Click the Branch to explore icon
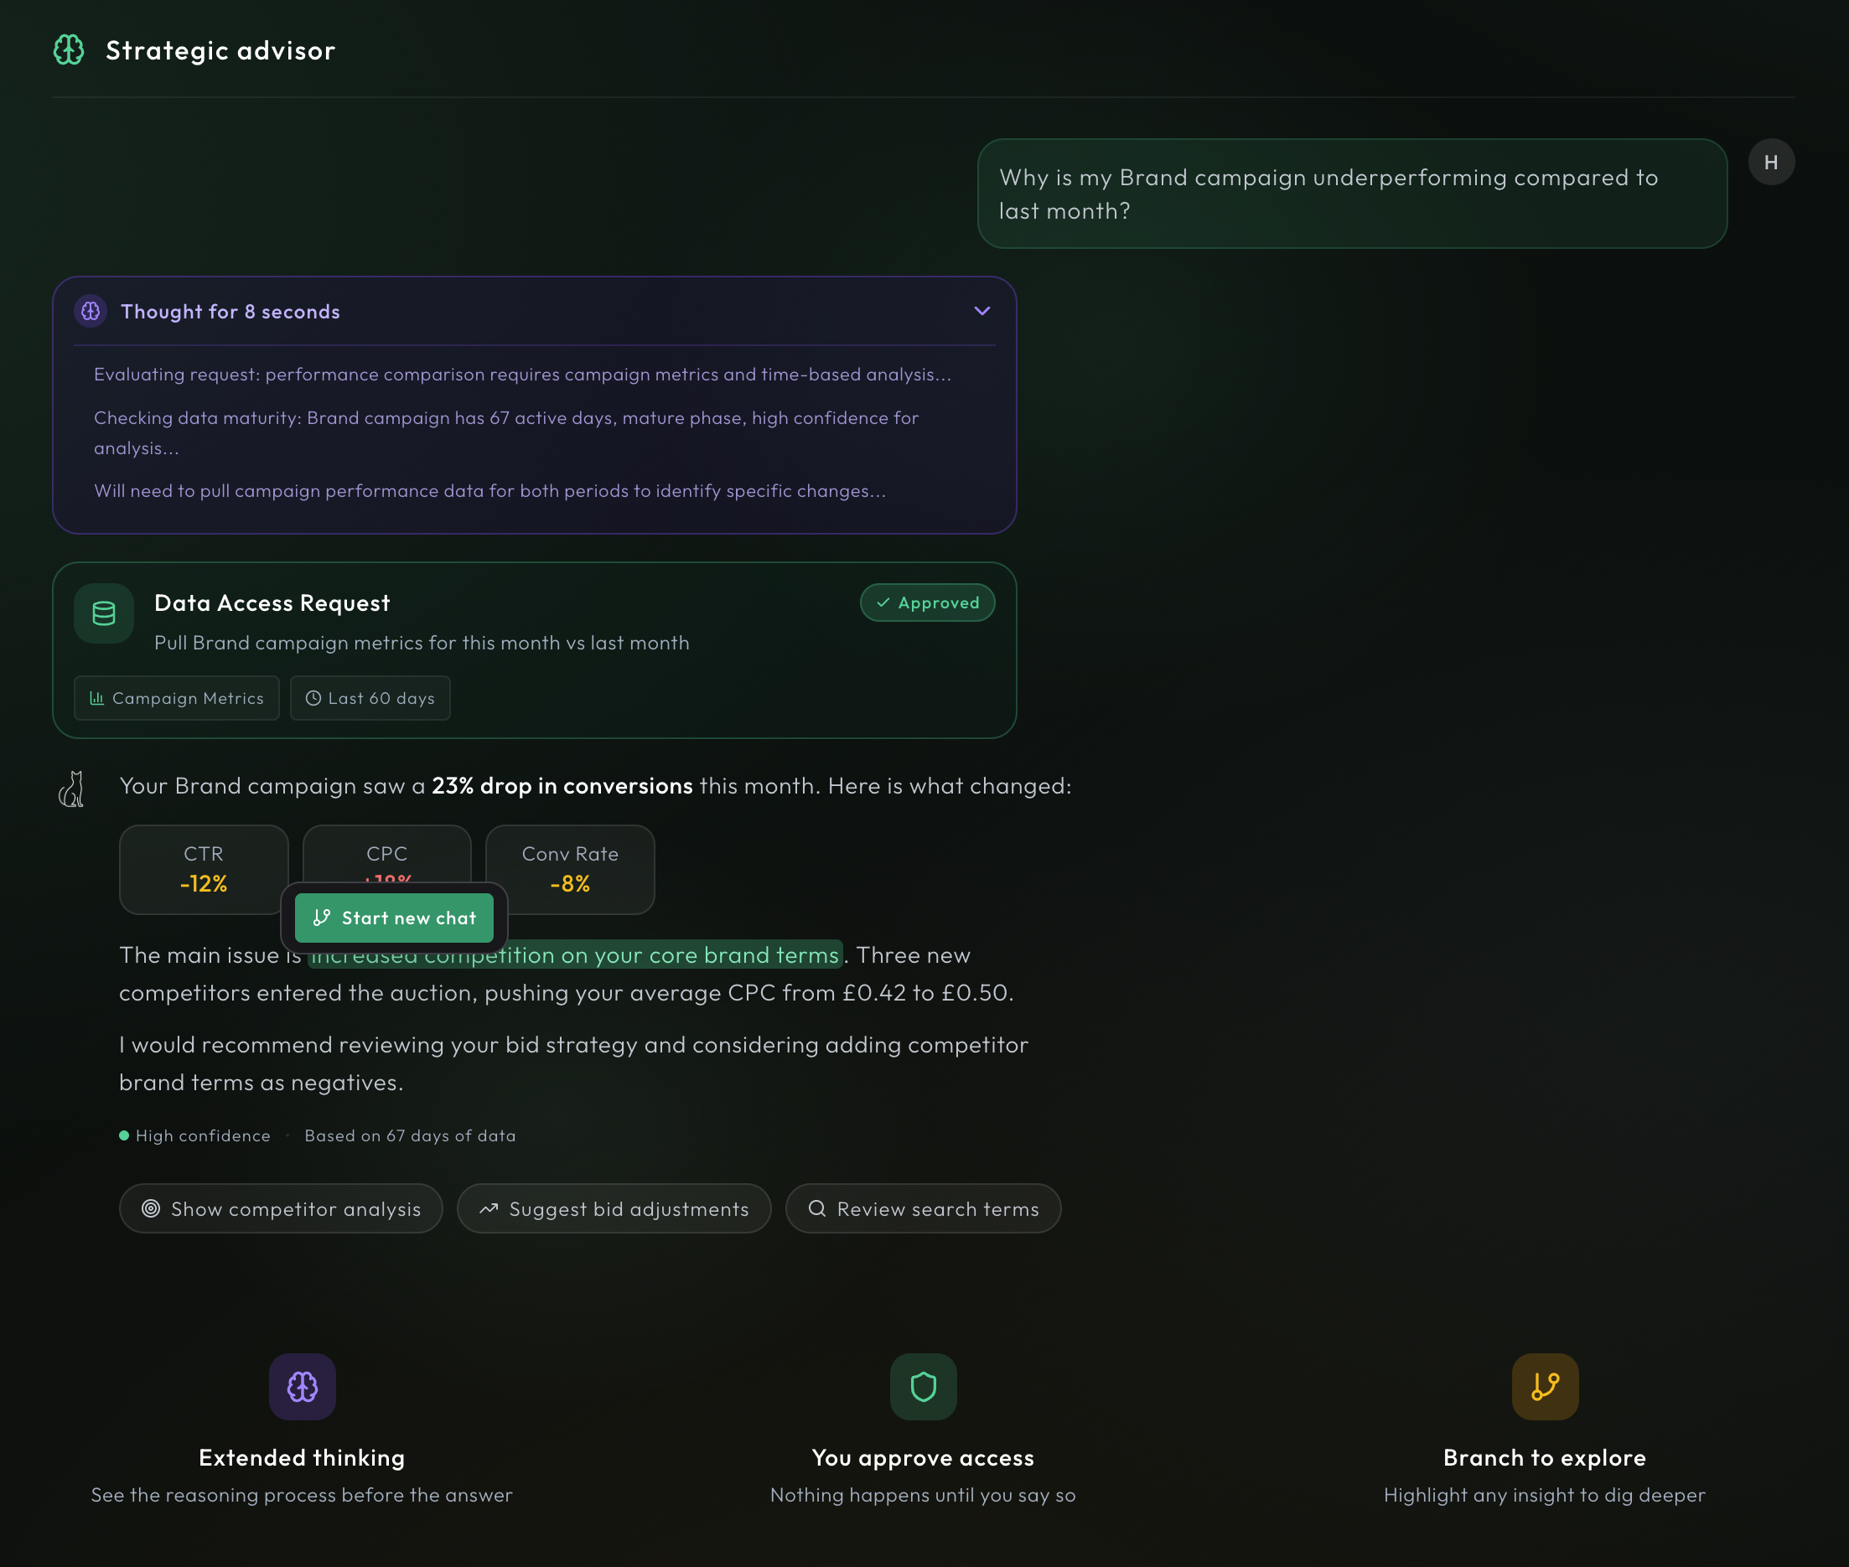The height and width of the screenshot is (1567, 1849). point(1544,1387)
